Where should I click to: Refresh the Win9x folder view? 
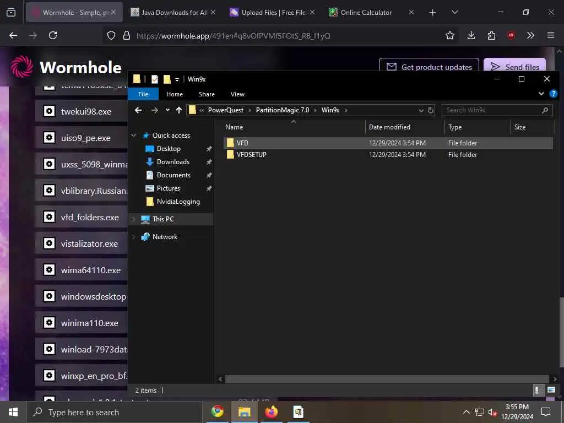point(430,110)
